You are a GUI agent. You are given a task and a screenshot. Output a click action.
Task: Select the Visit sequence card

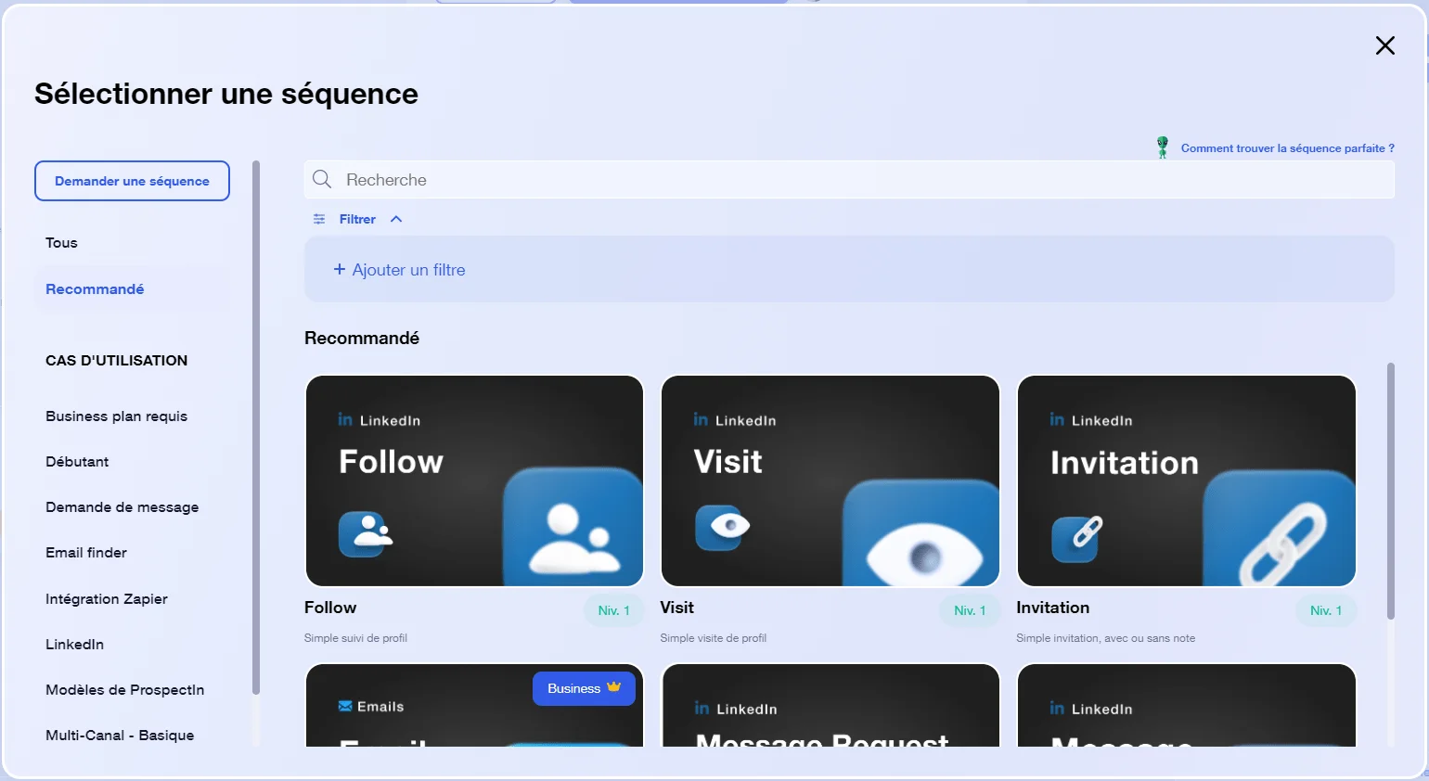pos(830,480)
